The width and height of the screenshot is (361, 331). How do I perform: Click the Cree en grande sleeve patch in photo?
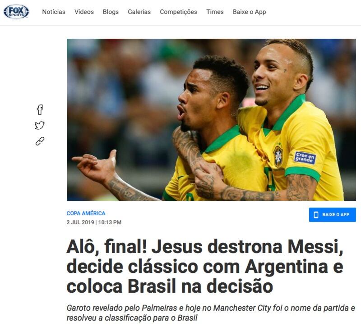tap(305, 158)
